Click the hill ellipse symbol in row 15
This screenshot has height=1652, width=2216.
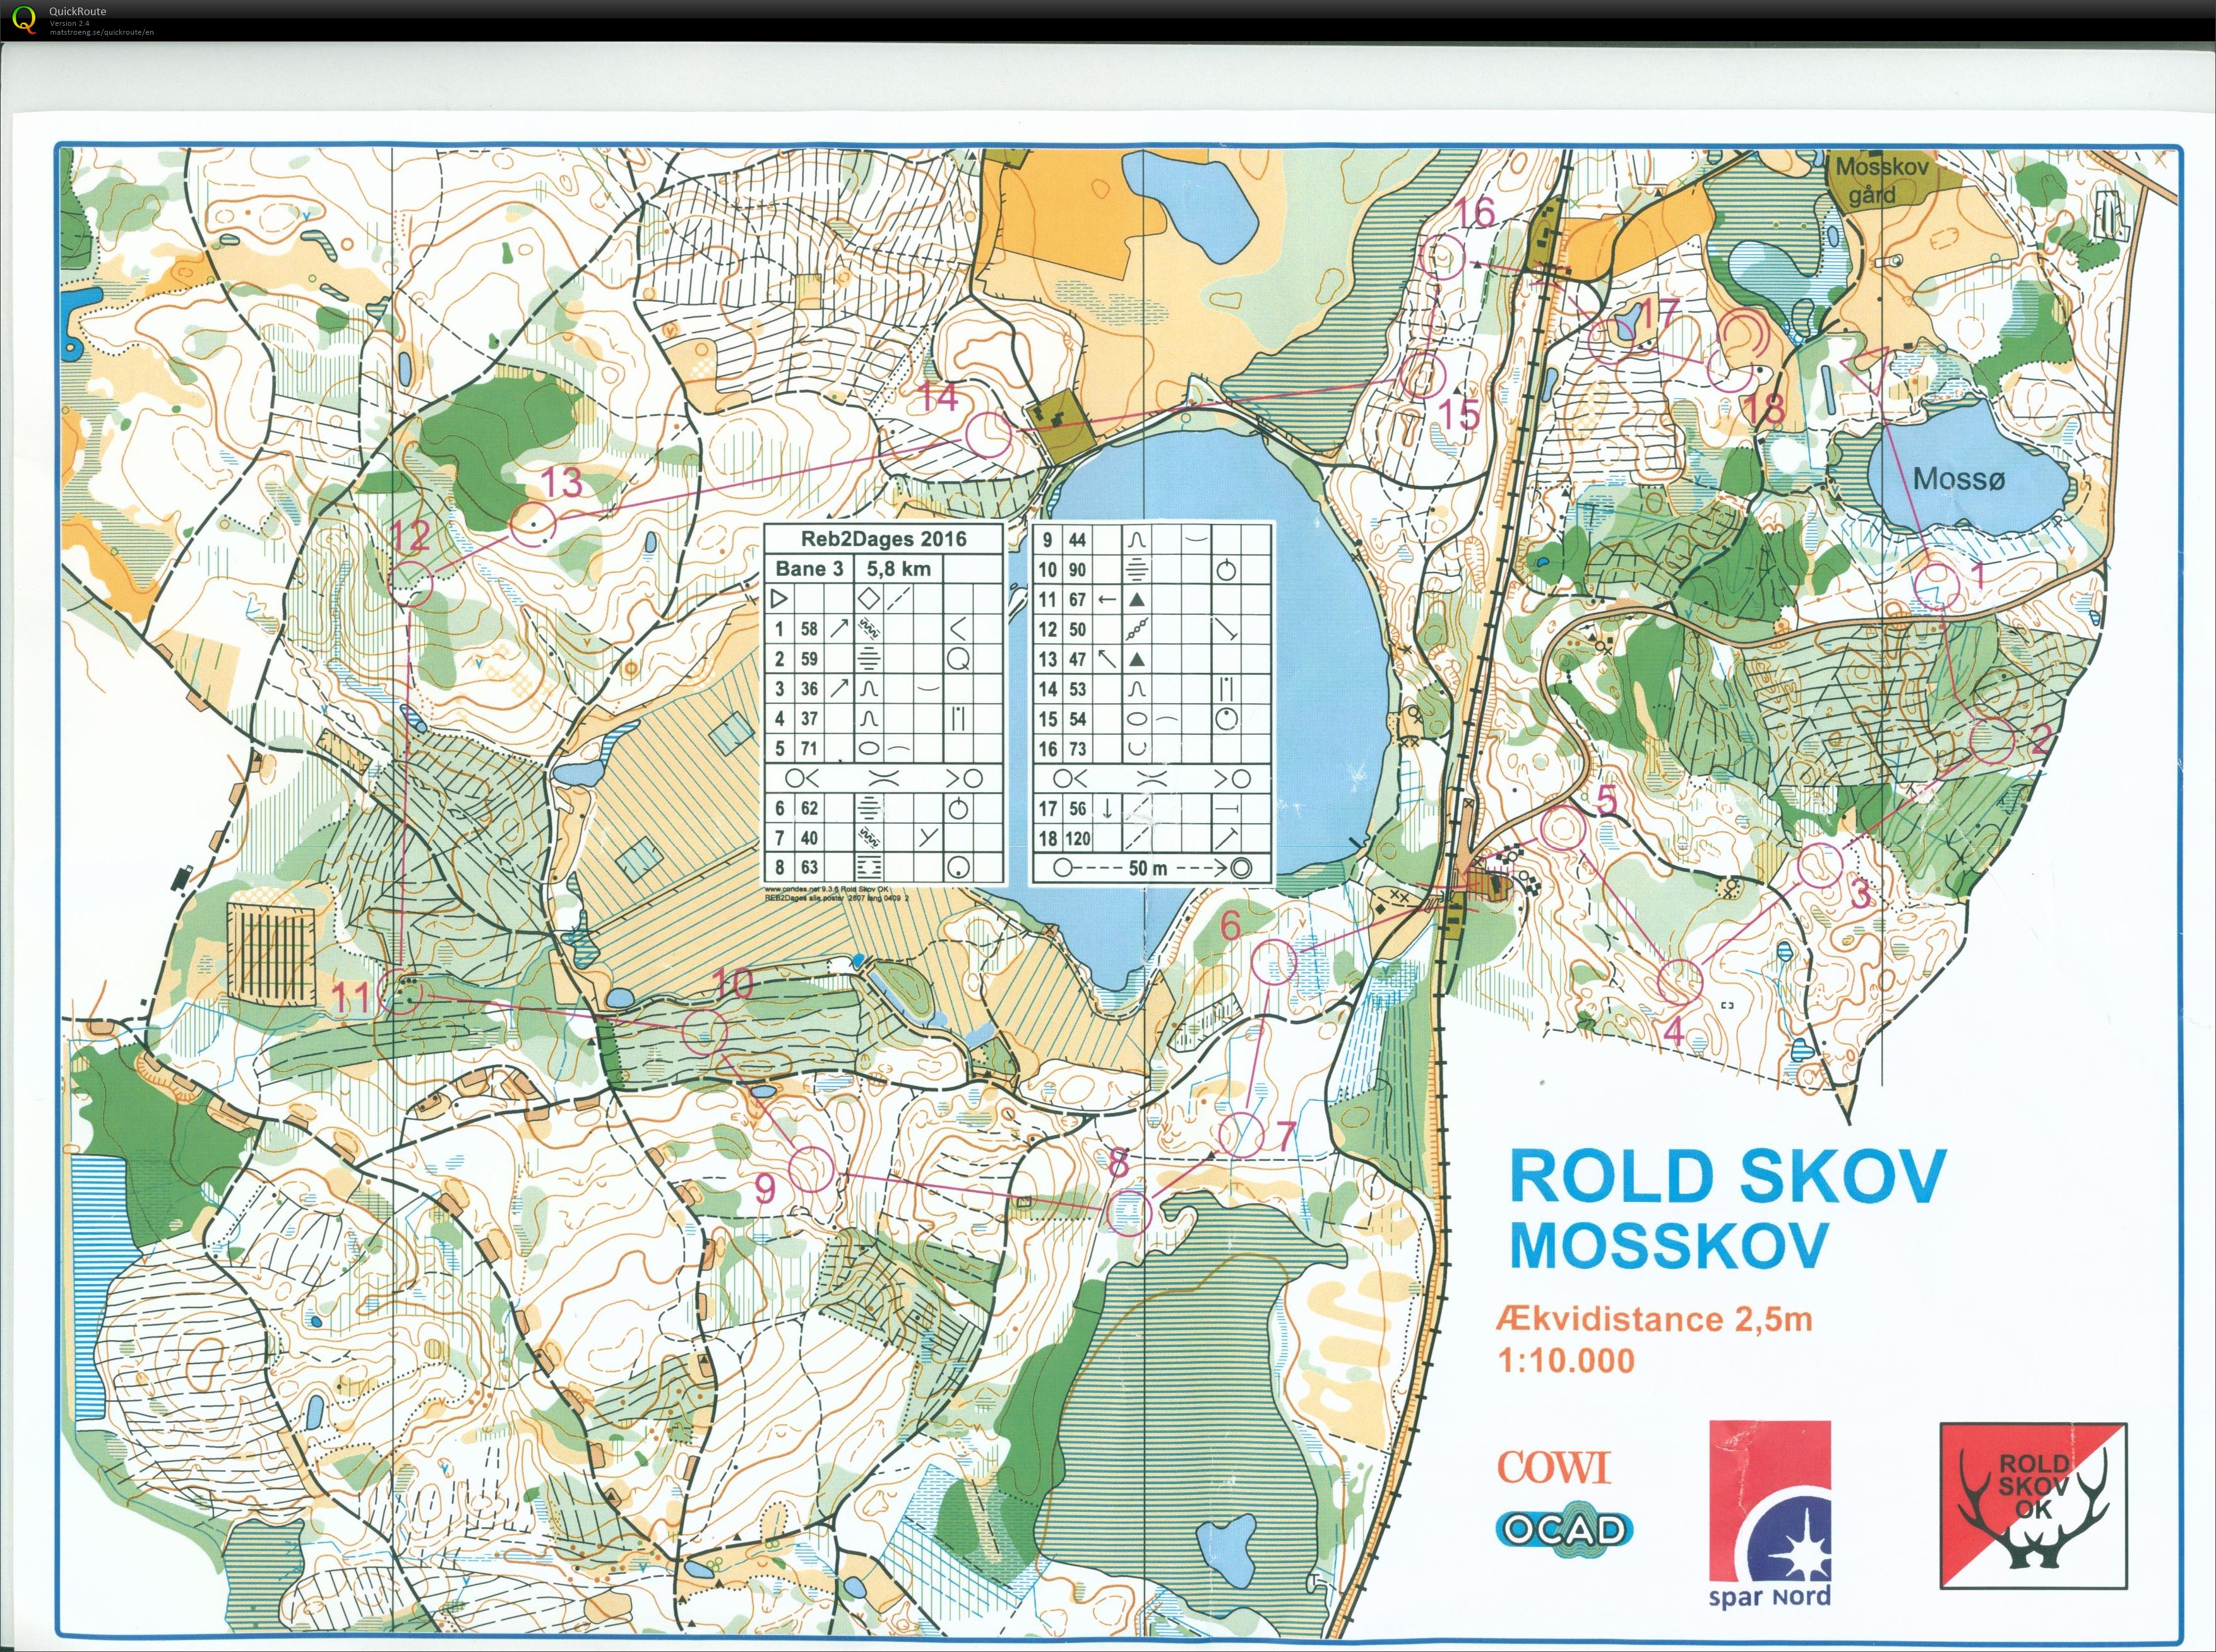pyautogui.click(x=1137, y=718)
